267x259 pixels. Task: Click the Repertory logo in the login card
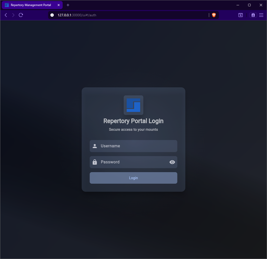[133, 105]
